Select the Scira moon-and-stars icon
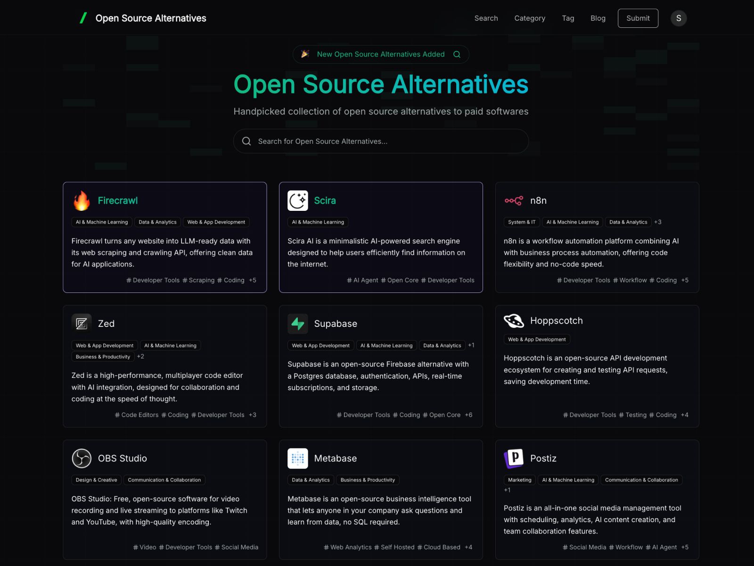 pos(298,200)
